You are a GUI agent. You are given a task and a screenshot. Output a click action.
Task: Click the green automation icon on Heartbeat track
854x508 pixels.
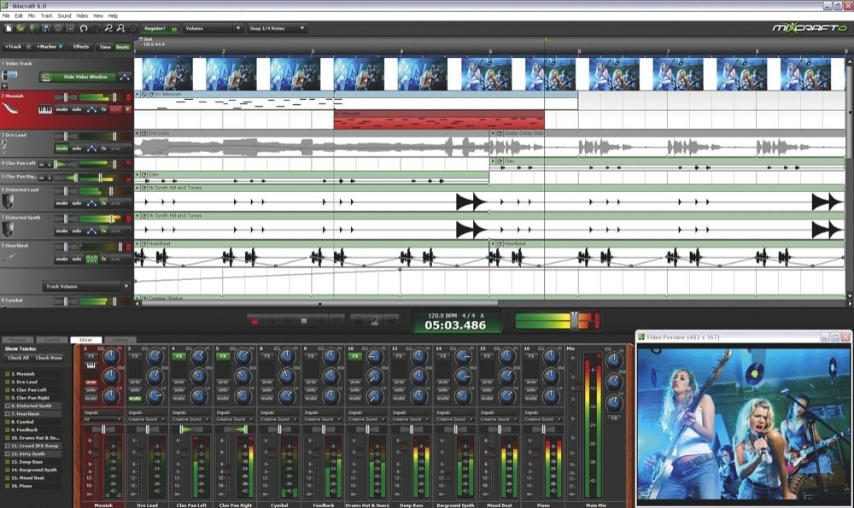pyautogui.click(x=91, y=260)
